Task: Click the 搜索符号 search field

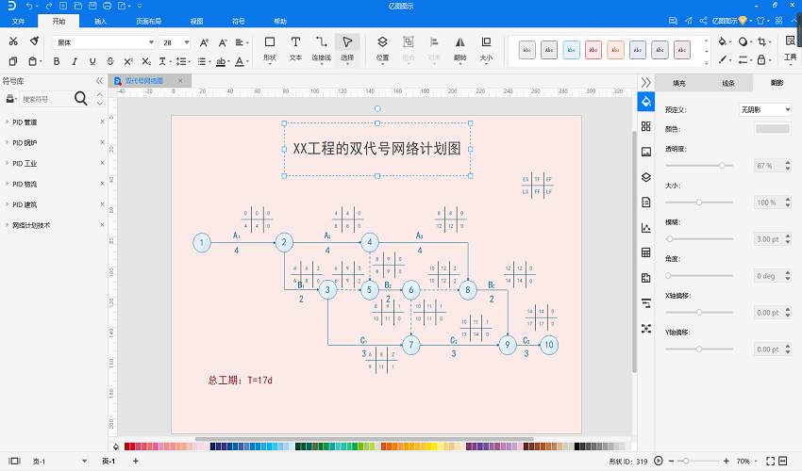Action: 46,99
